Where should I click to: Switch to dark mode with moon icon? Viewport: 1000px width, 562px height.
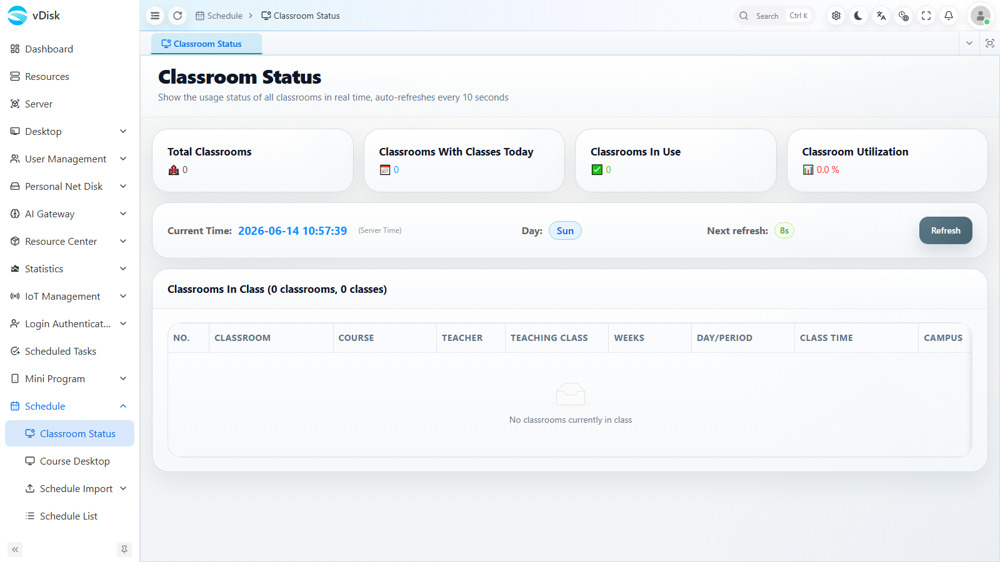point(859,16)
